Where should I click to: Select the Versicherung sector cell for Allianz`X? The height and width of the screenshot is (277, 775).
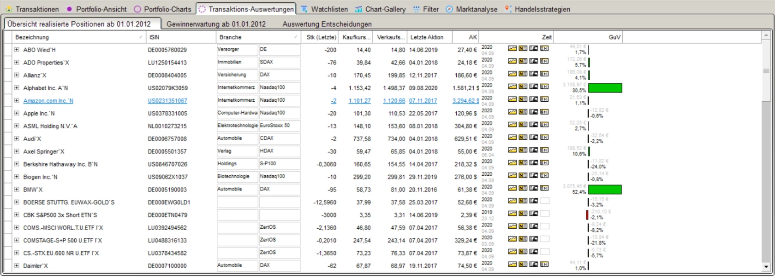pyautogui.click(x=237, y=75)
